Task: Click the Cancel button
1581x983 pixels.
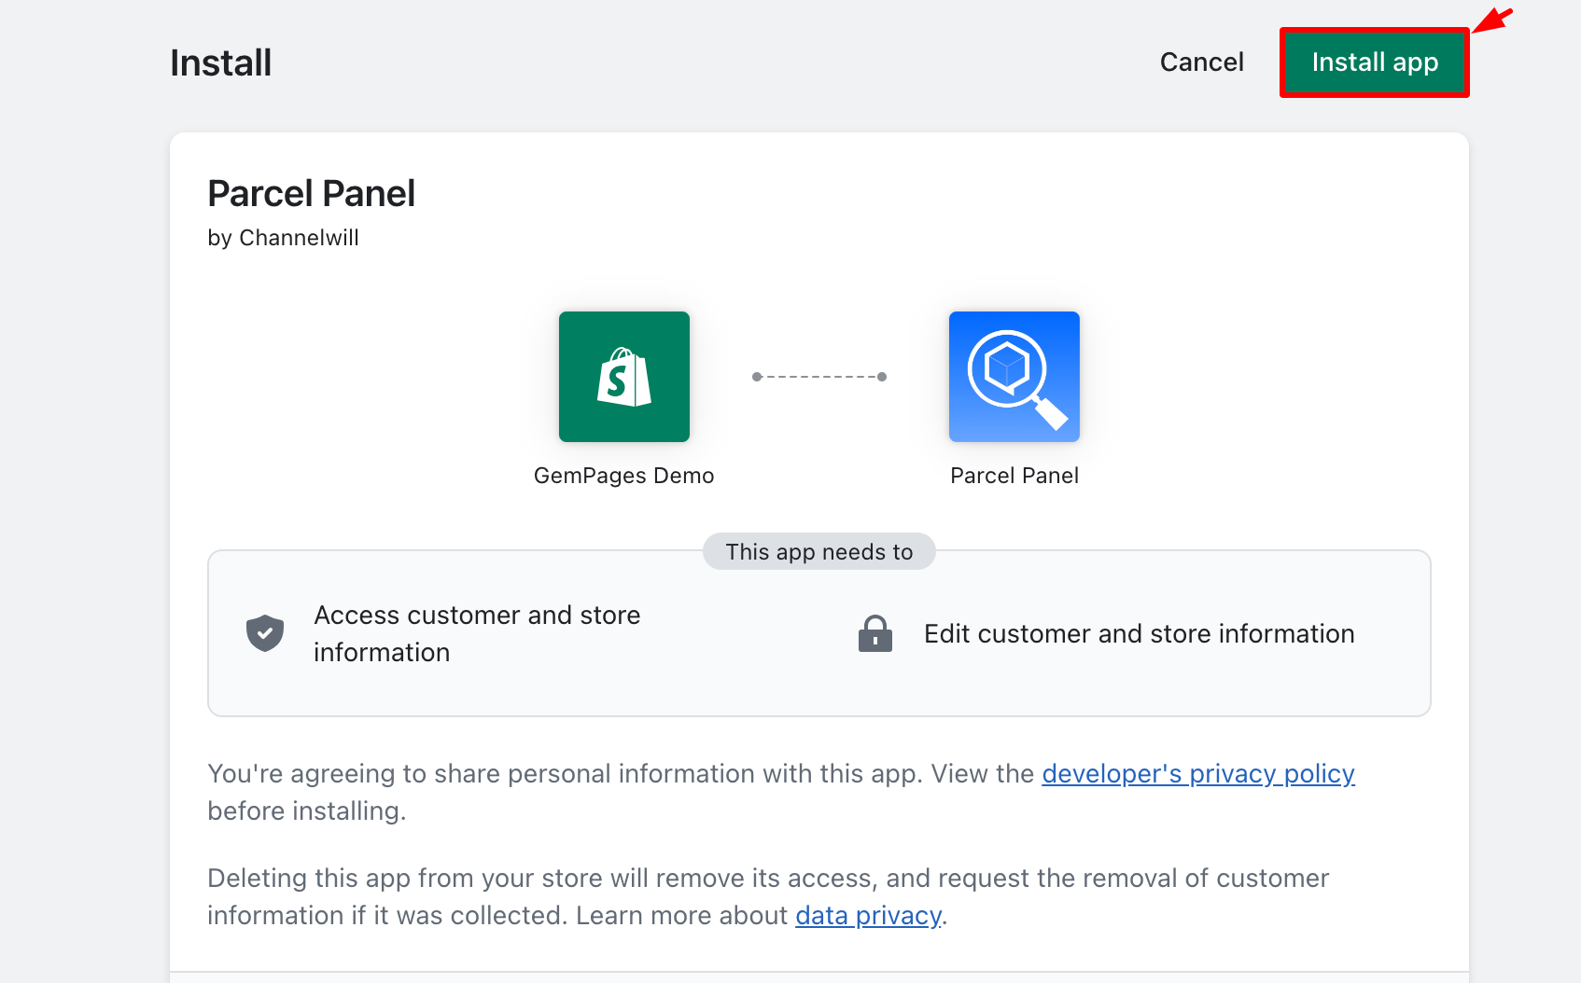Action: point(1201,62)
